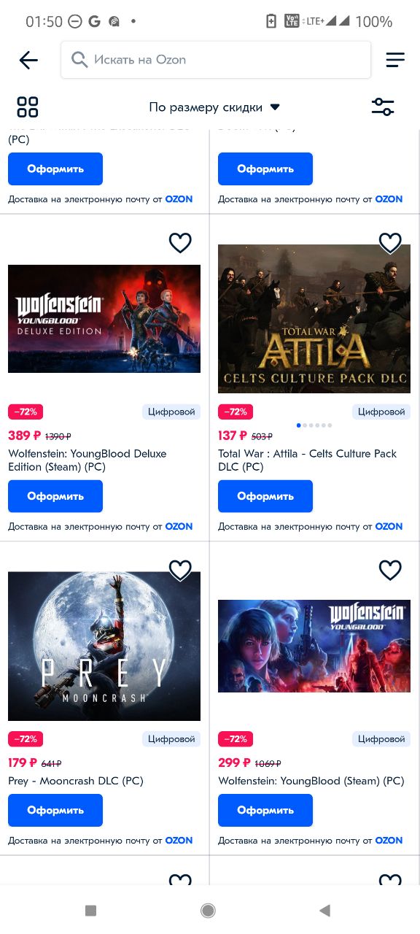
Task: Open the Prey Mooncrash cover image
Action: 104,646
